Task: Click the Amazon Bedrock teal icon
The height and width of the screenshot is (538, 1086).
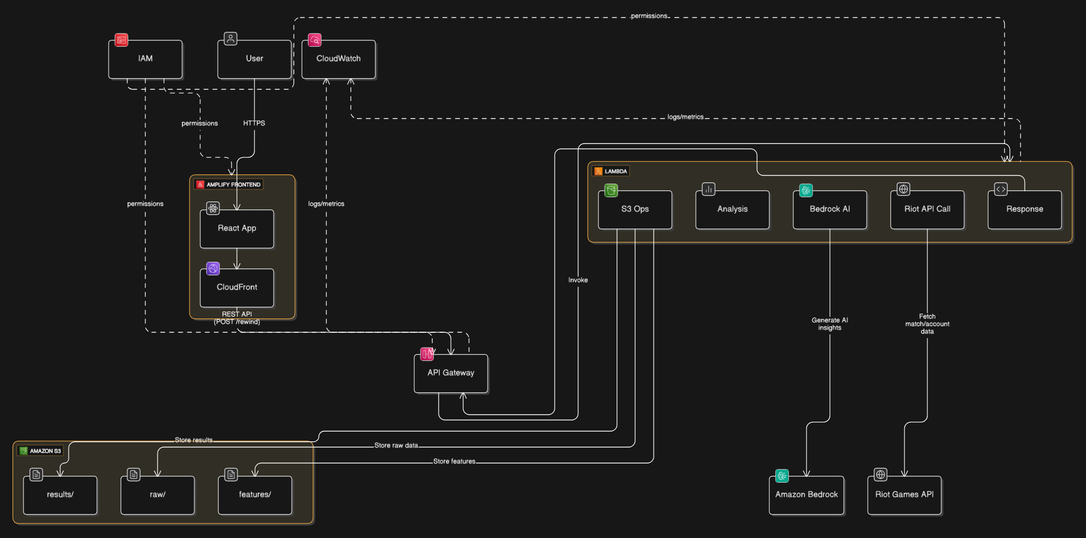Action: (x=782, y=476)
